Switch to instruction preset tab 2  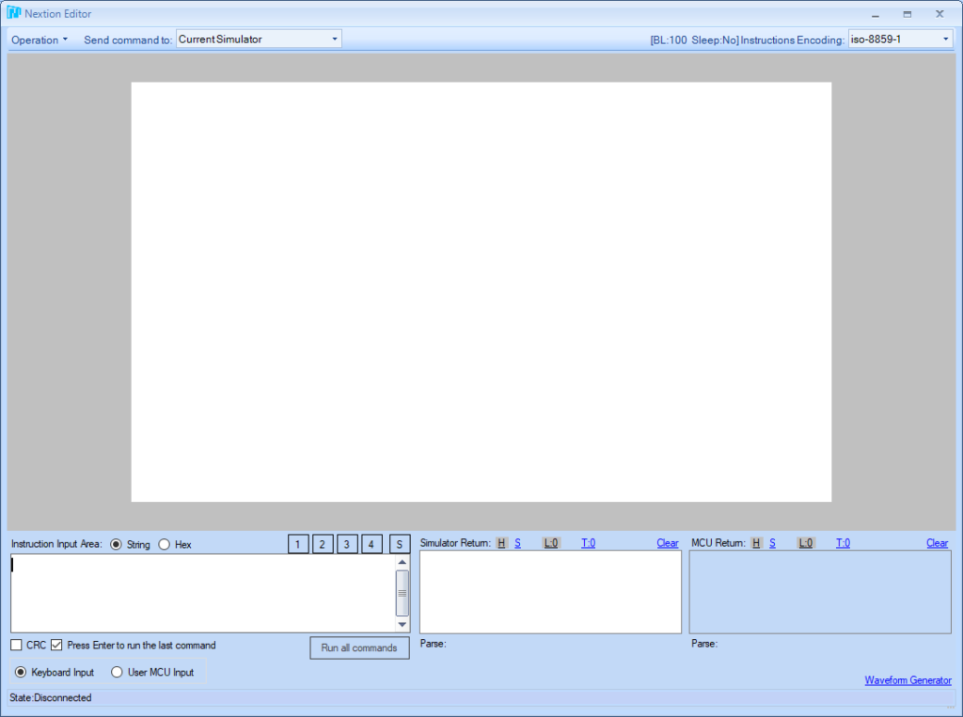(323, 543)
